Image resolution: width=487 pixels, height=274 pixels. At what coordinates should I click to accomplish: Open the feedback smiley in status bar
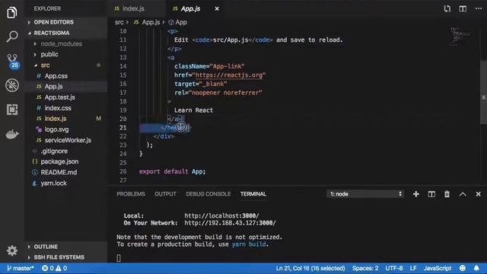pos(462,268)
